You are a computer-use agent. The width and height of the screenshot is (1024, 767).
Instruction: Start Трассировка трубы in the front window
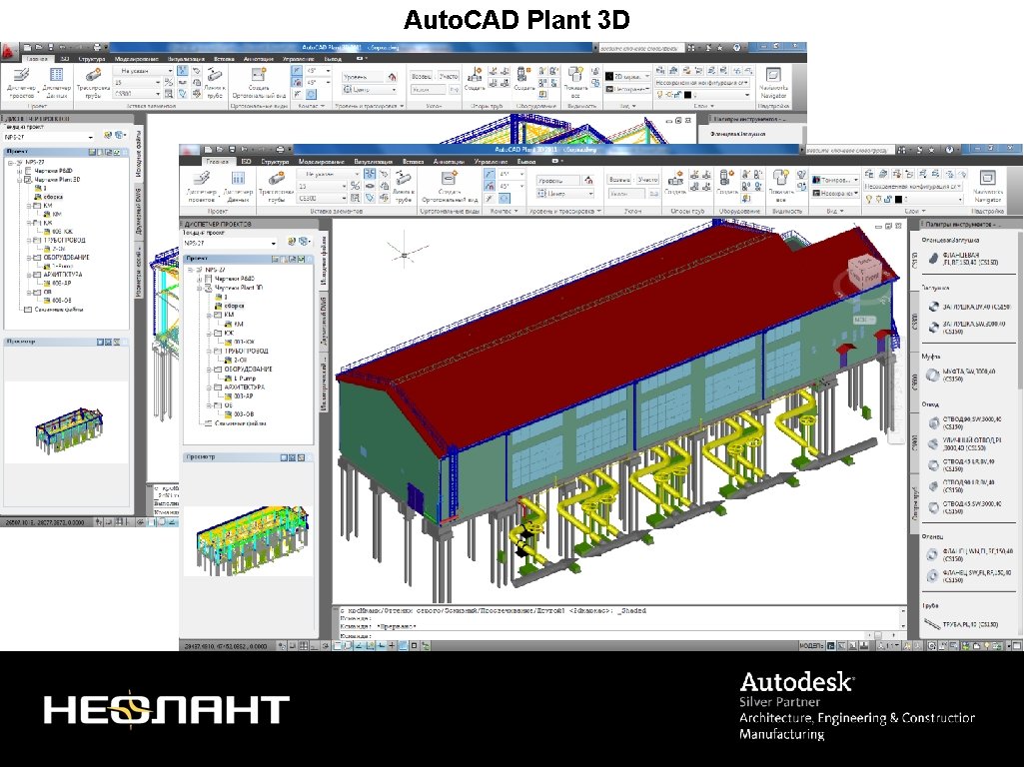click(276, 186)
